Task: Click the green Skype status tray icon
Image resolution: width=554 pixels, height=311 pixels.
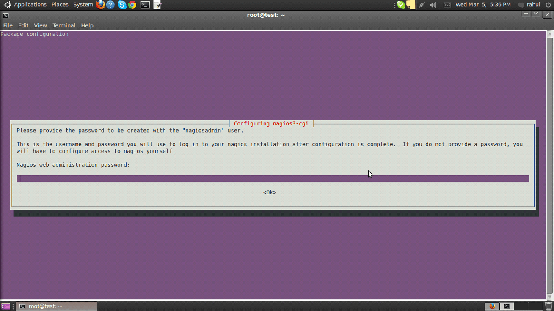Action: tap(401, 5)
